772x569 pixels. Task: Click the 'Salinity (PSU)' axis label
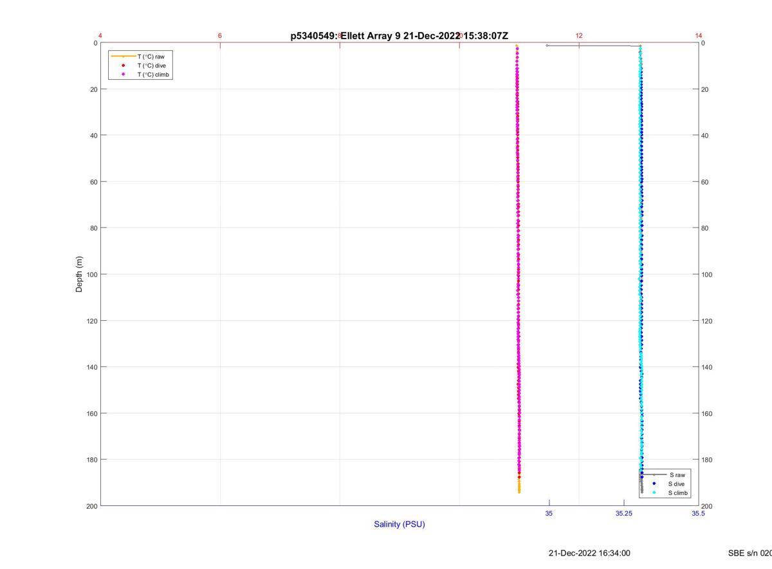(x=400, y=524)
